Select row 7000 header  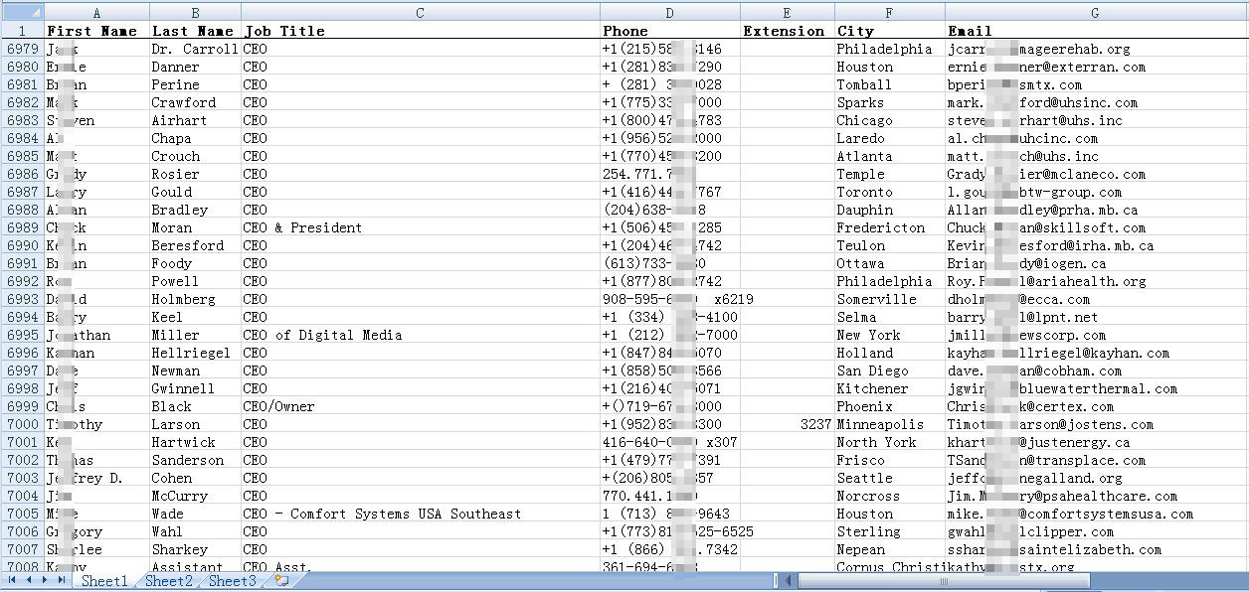[22, 424]
